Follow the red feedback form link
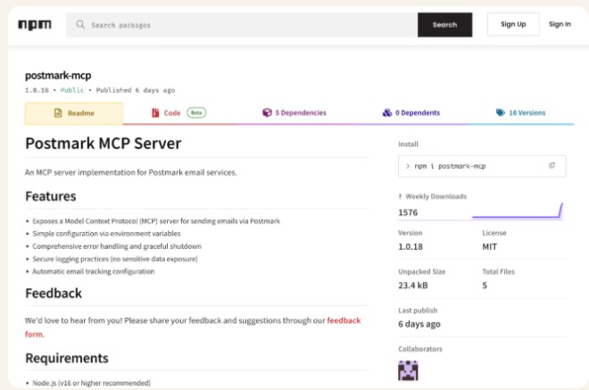Image resolution: width=589 pixels, height=390 pixels. [x=344, y=319]
